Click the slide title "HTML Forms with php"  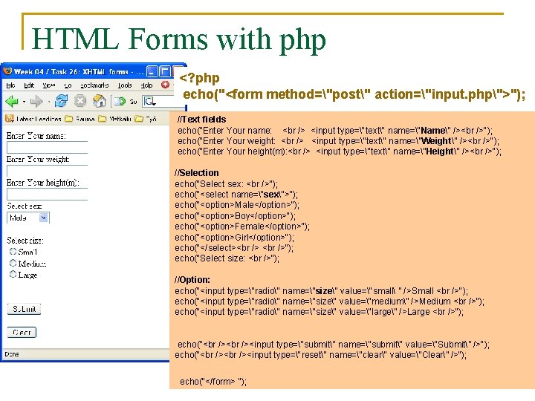(179, 39)
